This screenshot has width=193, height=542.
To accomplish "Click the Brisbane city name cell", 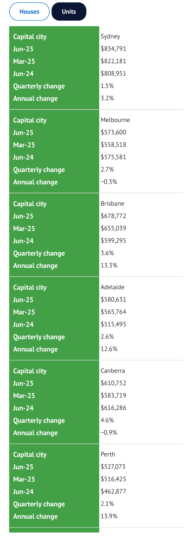I will [112, 204].
